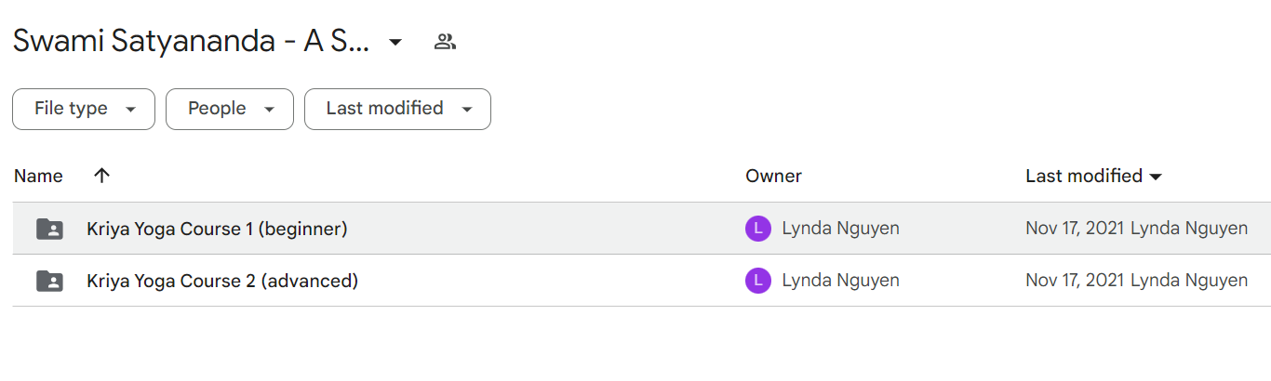The image size is (1271, 381).
Task: Click the Last modified column sort arrow
Action: pos(1157,177)
